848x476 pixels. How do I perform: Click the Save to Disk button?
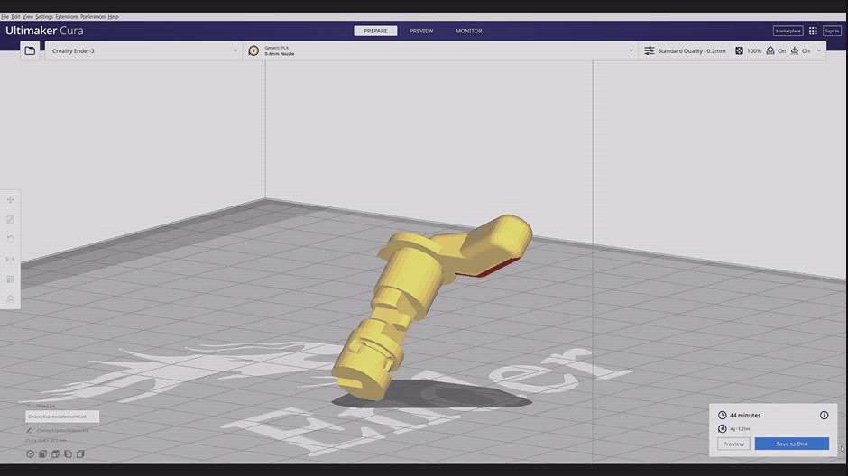pos(791,444)
